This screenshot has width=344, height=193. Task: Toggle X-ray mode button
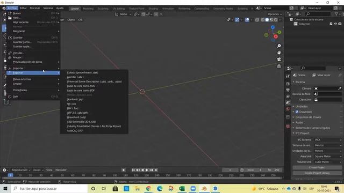coord(257,20)
